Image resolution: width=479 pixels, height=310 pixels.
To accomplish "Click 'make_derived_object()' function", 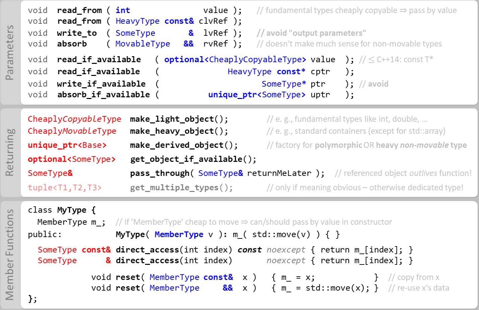I will [184, 145].
